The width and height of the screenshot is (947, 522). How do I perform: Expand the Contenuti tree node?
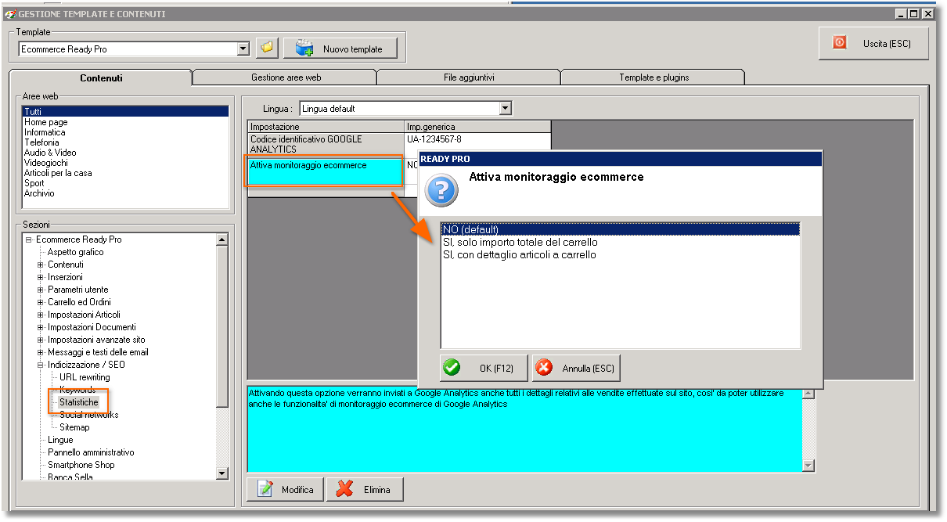[x=41, y=265]
